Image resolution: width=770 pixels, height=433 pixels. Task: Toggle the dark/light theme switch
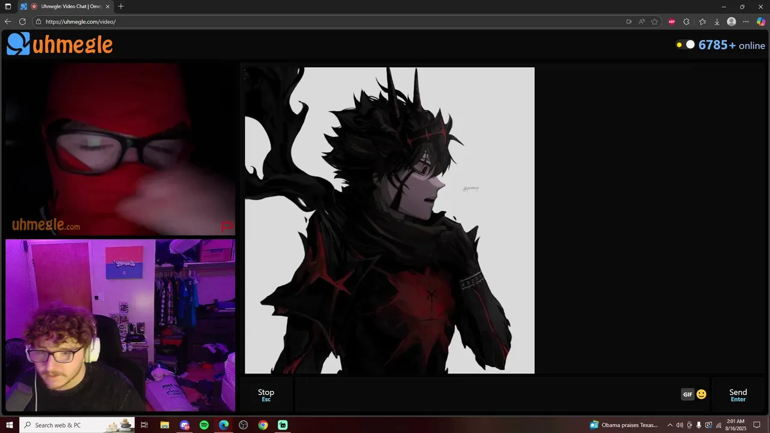pyautogui.click(x=685, y=45)
